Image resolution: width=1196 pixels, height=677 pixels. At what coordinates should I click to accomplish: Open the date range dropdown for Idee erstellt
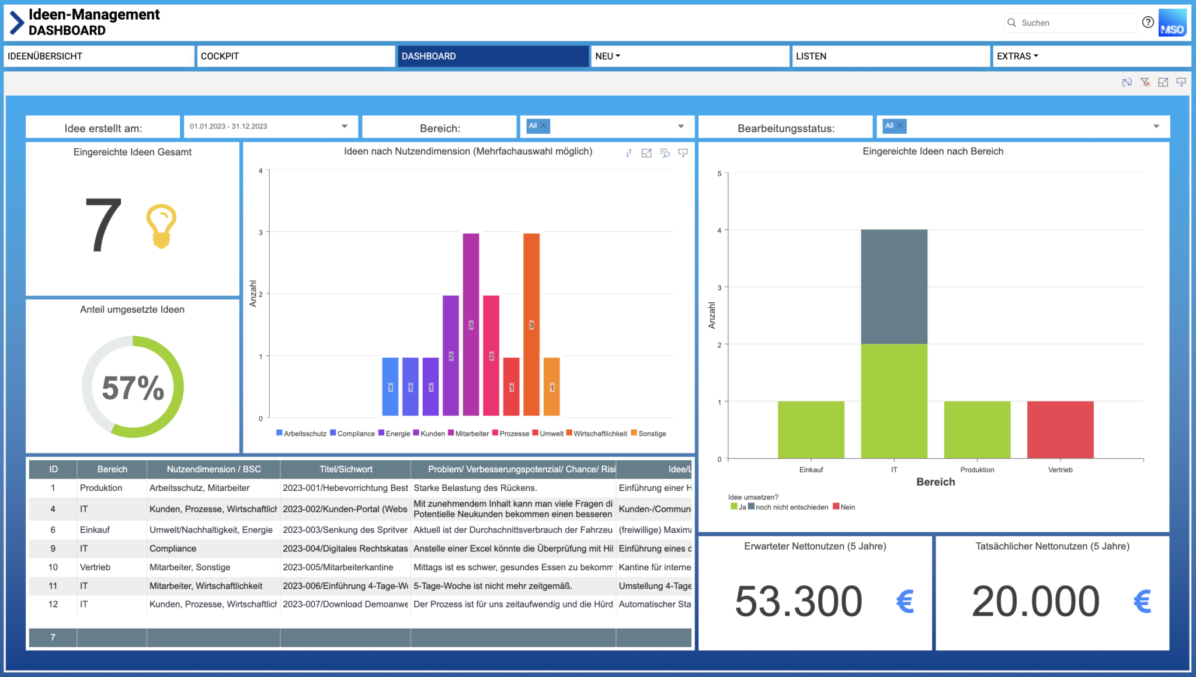[x=345, y=126]
